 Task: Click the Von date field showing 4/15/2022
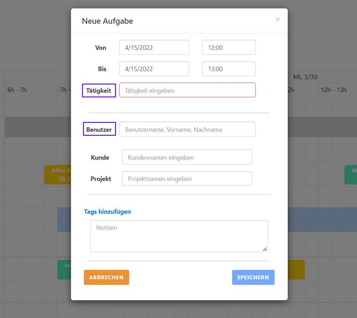pyautogui.click(x=154, y=47)
